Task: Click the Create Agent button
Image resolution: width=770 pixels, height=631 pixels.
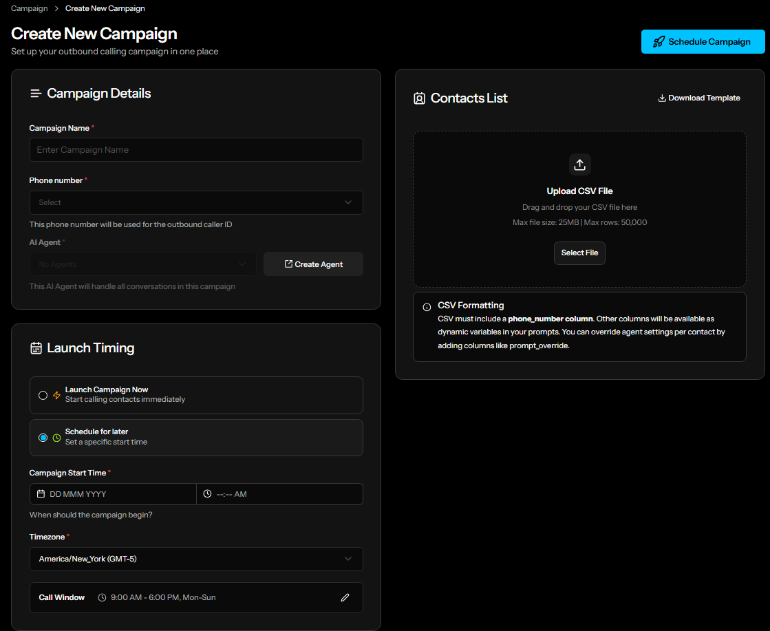Action: (313, 264)
